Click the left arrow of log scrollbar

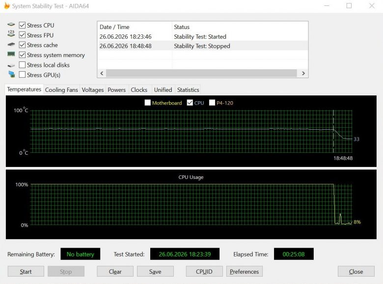click(102, 73)
